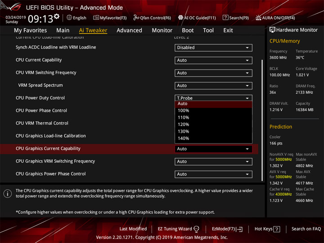
Task: Click the Search(F9) question mark icon
Action: 225,18
